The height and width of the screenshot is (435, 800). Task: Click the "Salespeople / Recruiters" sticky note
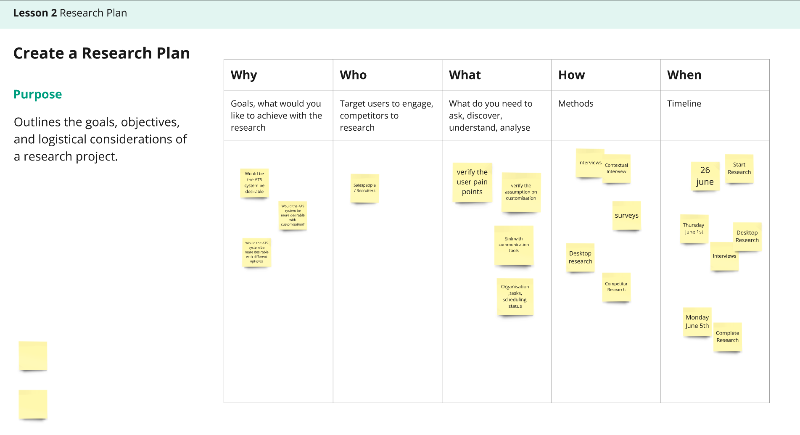pyautogui.click(x=364, y=188)
